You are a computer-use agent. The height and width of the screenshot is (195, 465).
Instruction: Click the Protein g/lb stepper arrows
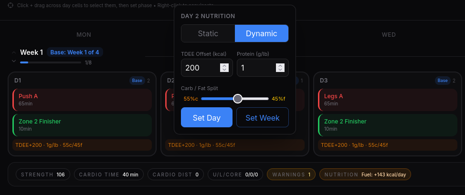(280, 68)
